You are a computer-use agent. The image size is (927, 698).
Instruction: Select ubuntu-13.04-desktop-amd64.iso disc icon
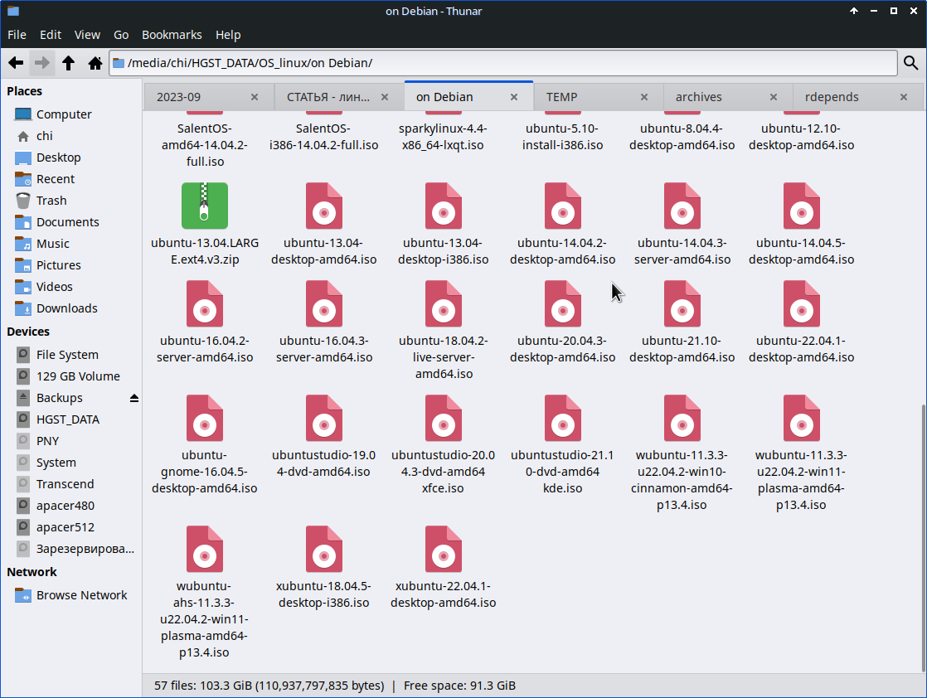pyautogui.click(x=324, y=206)
